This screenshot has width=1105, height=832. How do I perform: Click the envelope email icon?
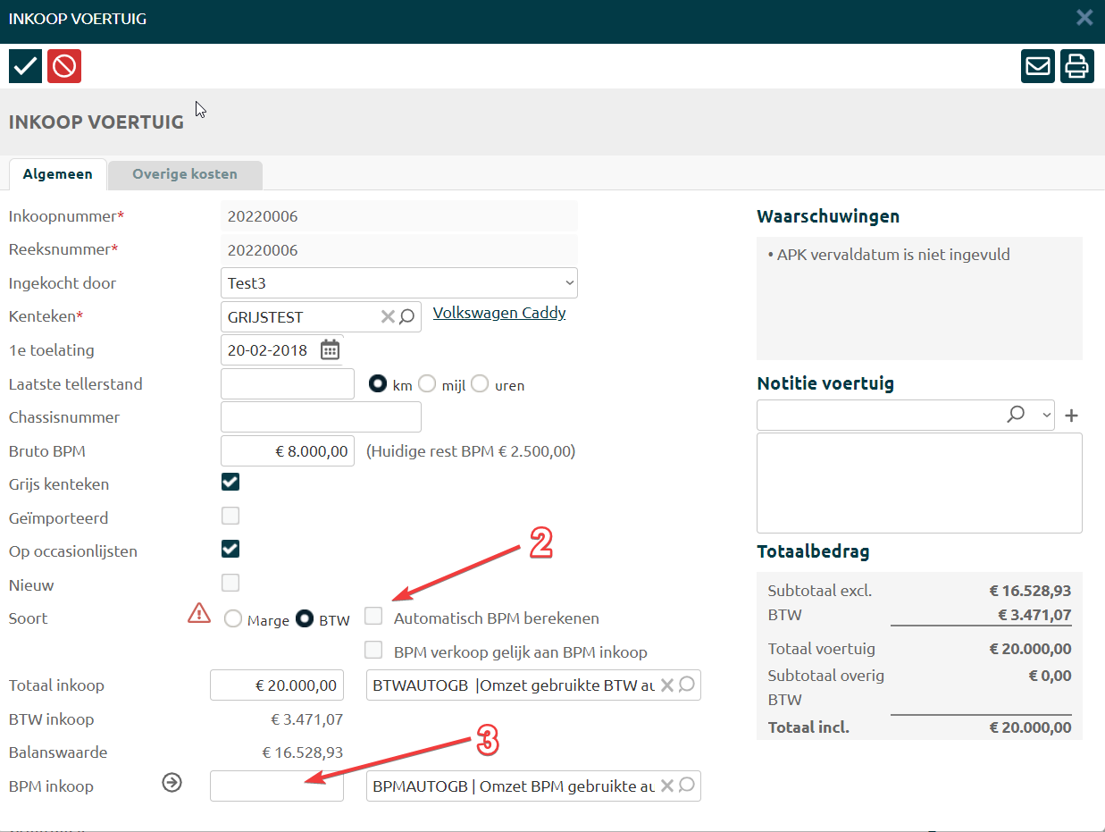1038,66
